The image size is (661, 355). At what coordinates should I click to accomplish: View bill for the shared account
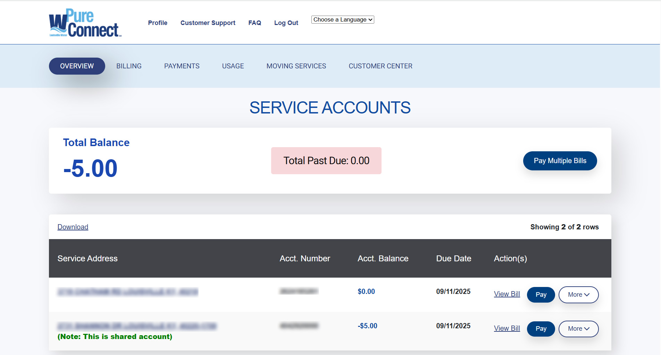[507, 328]
